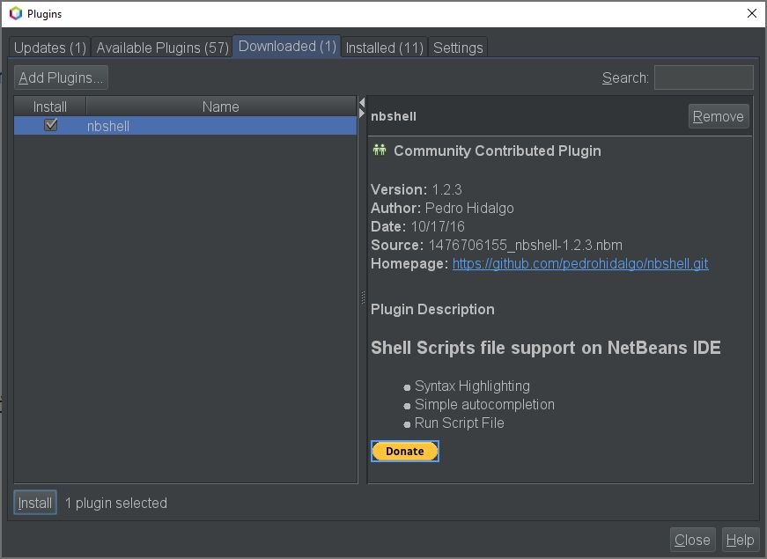767x559 pixels.
Task: Toggle the nbshell install checkbox
Action: click(50, 126)
